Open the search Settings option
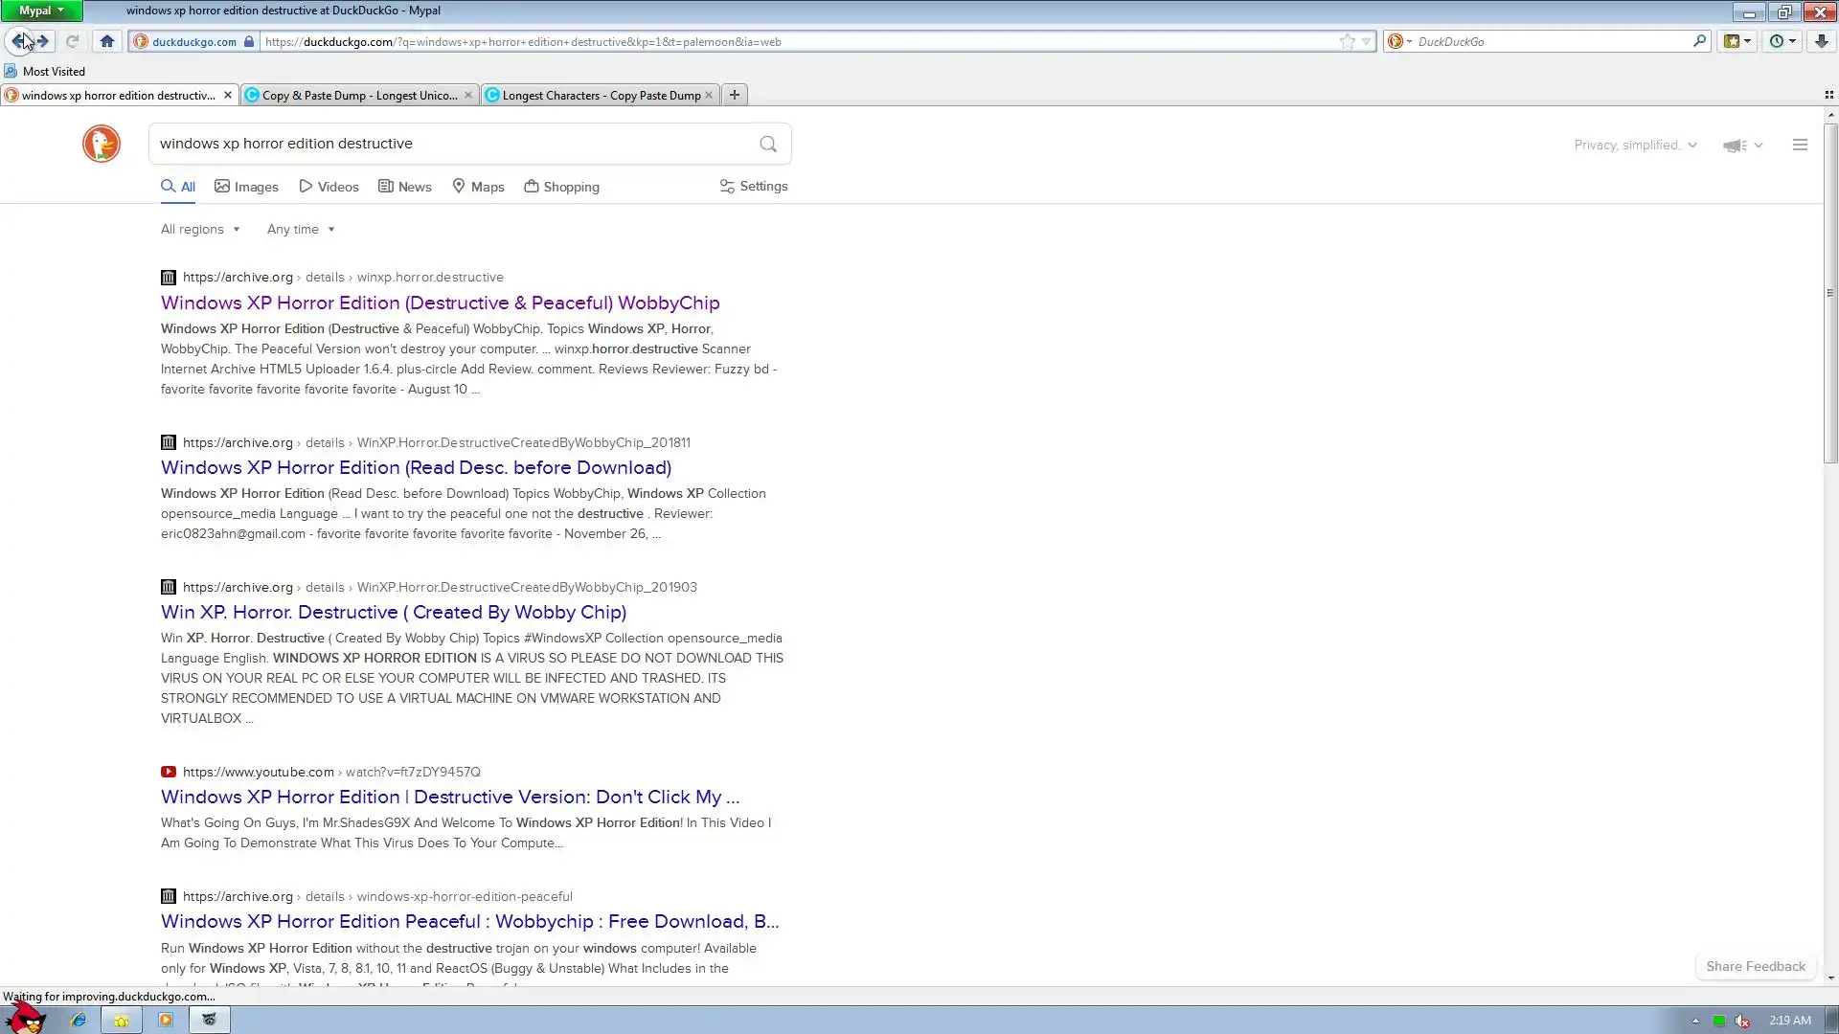Screen dimensions: 1839x1034 tap(754, 187)
